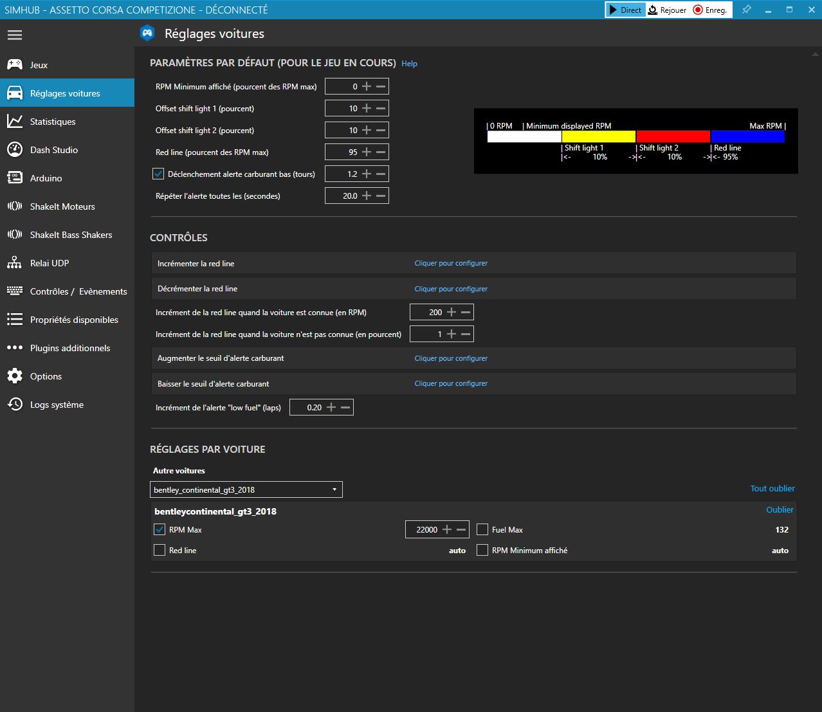Click the RPM Max value field
Viewport: 822px width, 712px height.
tap(424, 529)
